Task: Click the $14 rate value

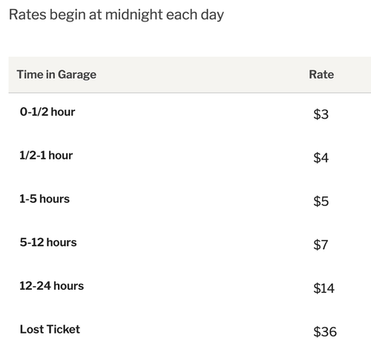Action: (x=324, y=288)
